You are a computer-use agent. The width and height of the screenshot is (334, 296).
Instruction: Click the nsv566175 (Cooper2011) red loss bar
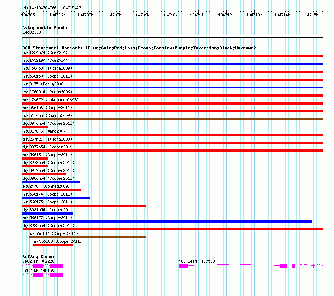coord(84,206)
